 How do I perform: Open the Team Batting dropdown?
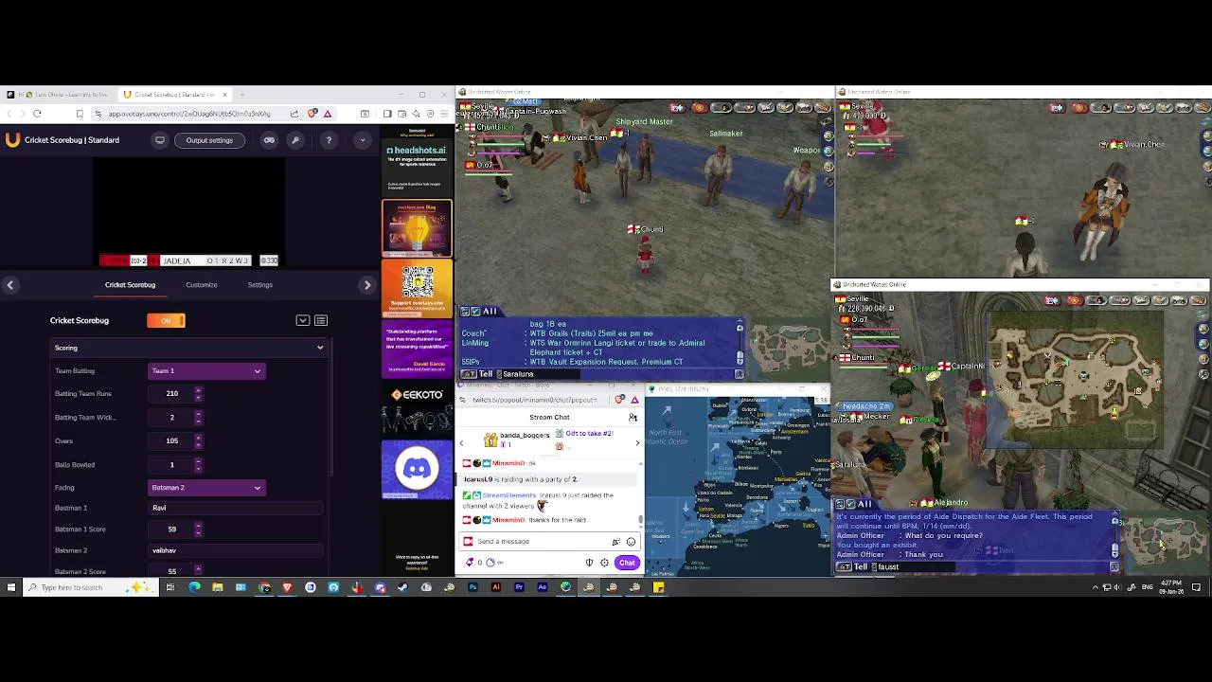(x=206, y=370)
